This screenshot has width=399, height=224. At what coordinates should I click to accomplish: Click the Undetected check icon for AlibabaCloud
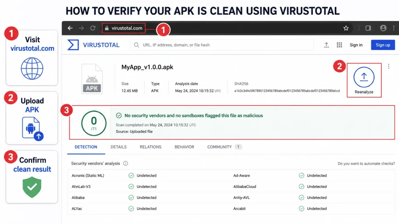[x=302, y=186]
